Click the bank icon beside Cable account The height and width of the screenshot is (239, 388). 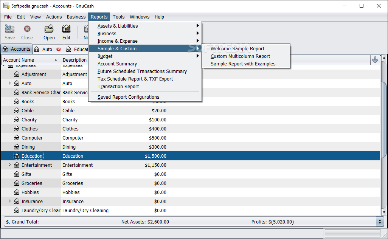pos(17,110)
